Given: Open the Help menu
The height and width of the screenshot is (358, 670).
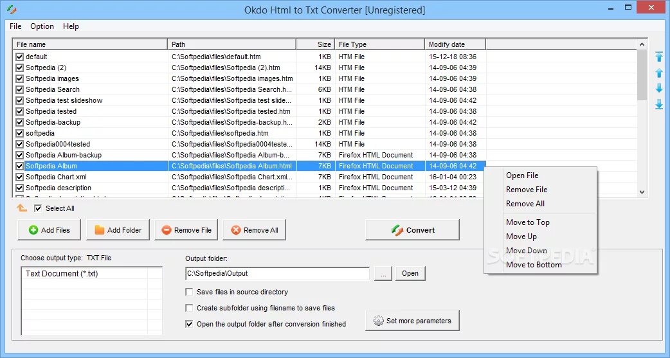Looking at the screenshot, I should tap(71, 26).
